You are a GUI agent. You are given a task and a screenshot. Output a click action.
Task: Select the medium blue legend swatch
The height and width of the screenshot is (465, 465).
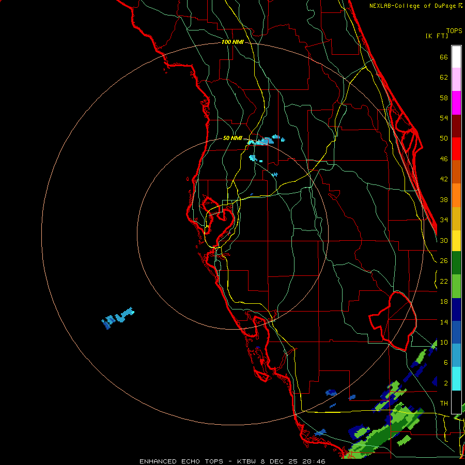(x=456, y=332)
